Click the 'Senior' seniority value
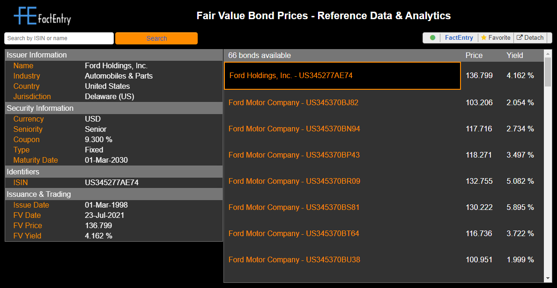This screenshot has height=288, width=557. point(96,129)
